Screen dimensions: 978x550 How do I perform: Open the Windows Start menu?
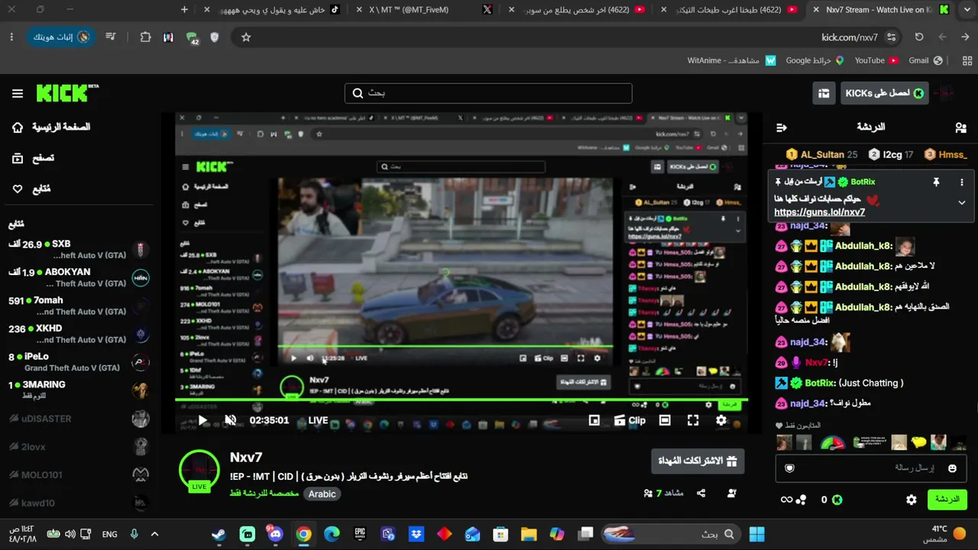click(x=757, y=534)
